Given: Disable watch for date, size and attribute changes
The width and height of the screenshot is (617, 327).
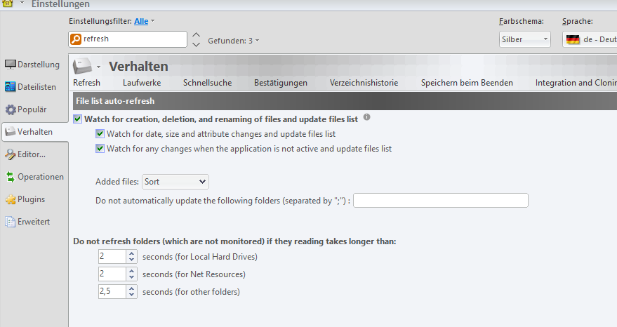Looking at the screenshot, I should pos(100,134).
